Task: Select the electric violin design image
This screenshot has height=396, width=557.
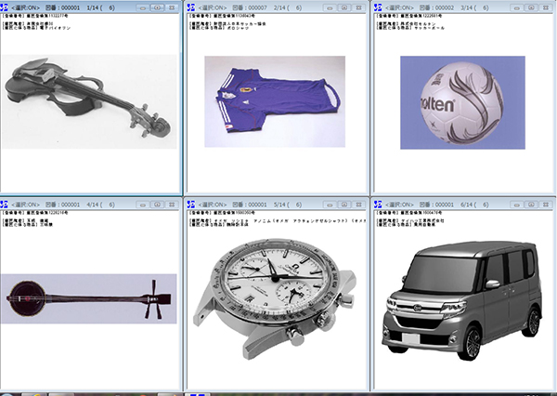Action: click(89, 101)
